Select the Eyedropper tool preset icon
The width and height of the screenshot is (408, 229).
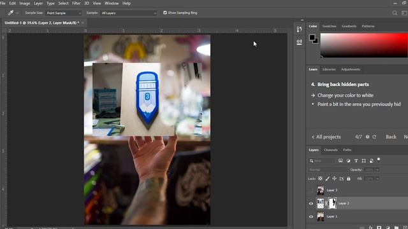[11, 13]
